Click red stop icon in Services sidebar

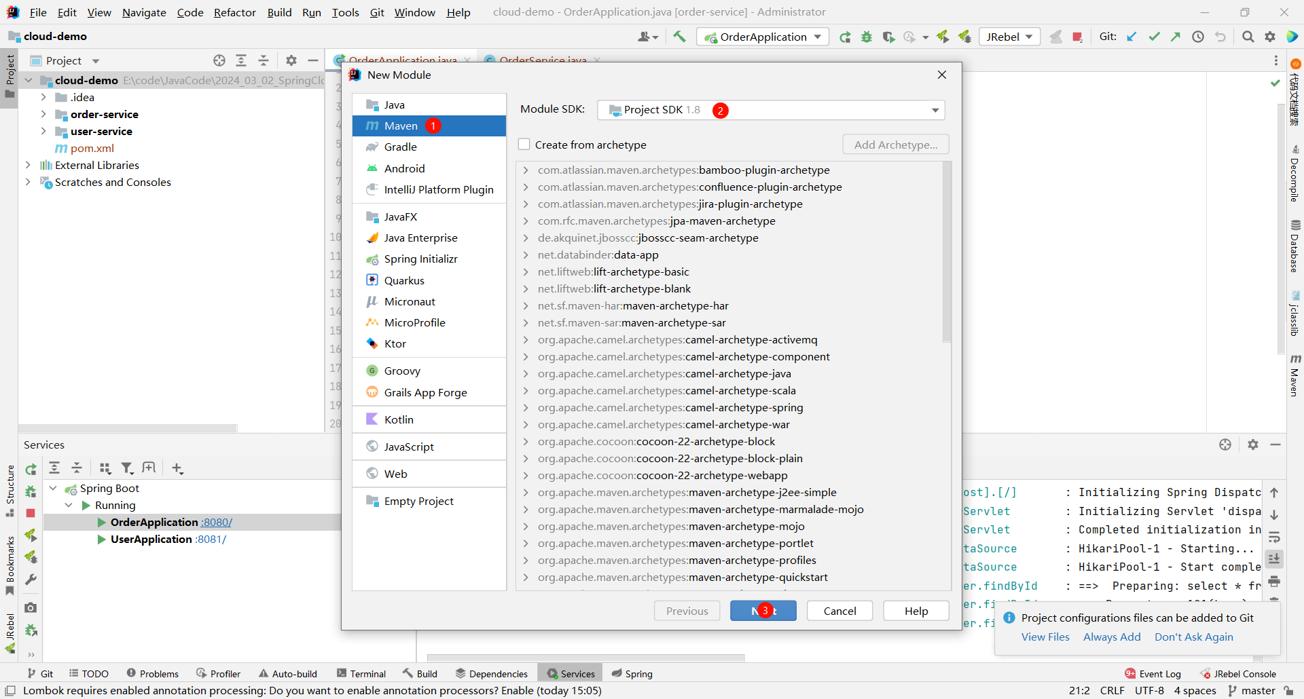coord(31,513)
